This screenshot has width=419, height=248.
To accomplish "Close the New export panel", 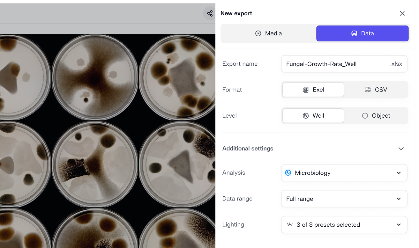I will 402,13.
